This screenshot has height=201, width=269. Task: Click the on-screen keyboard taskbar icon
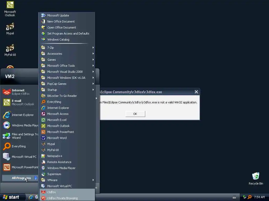pyautogui.click(x=234, y=197)
